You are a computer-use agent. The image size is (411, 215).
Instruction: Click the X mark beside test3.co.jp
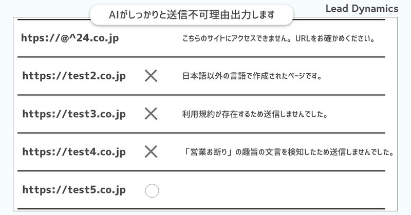(x=151, y=114)
